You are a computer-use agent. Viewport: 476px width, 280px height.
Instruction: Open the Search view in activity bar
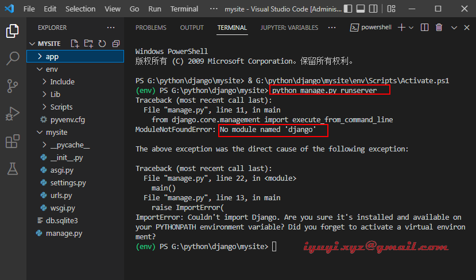click(13, 58)
